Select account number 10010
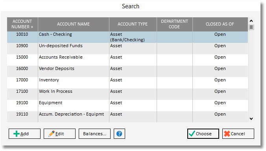The image size is (266, 151). [22, 34]
